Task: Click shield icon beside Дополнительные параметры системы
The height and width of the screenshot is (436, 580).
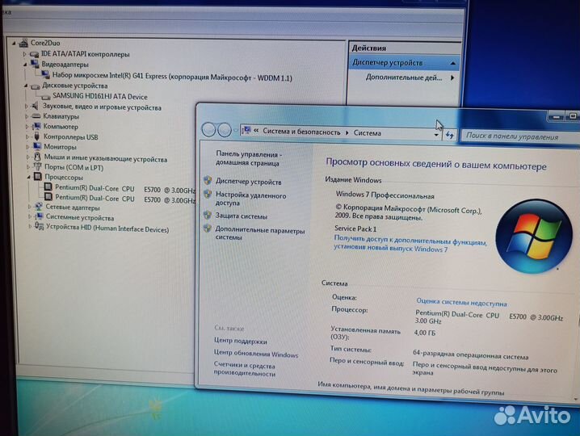Action: pyautogui.click(x=208, y=228)
